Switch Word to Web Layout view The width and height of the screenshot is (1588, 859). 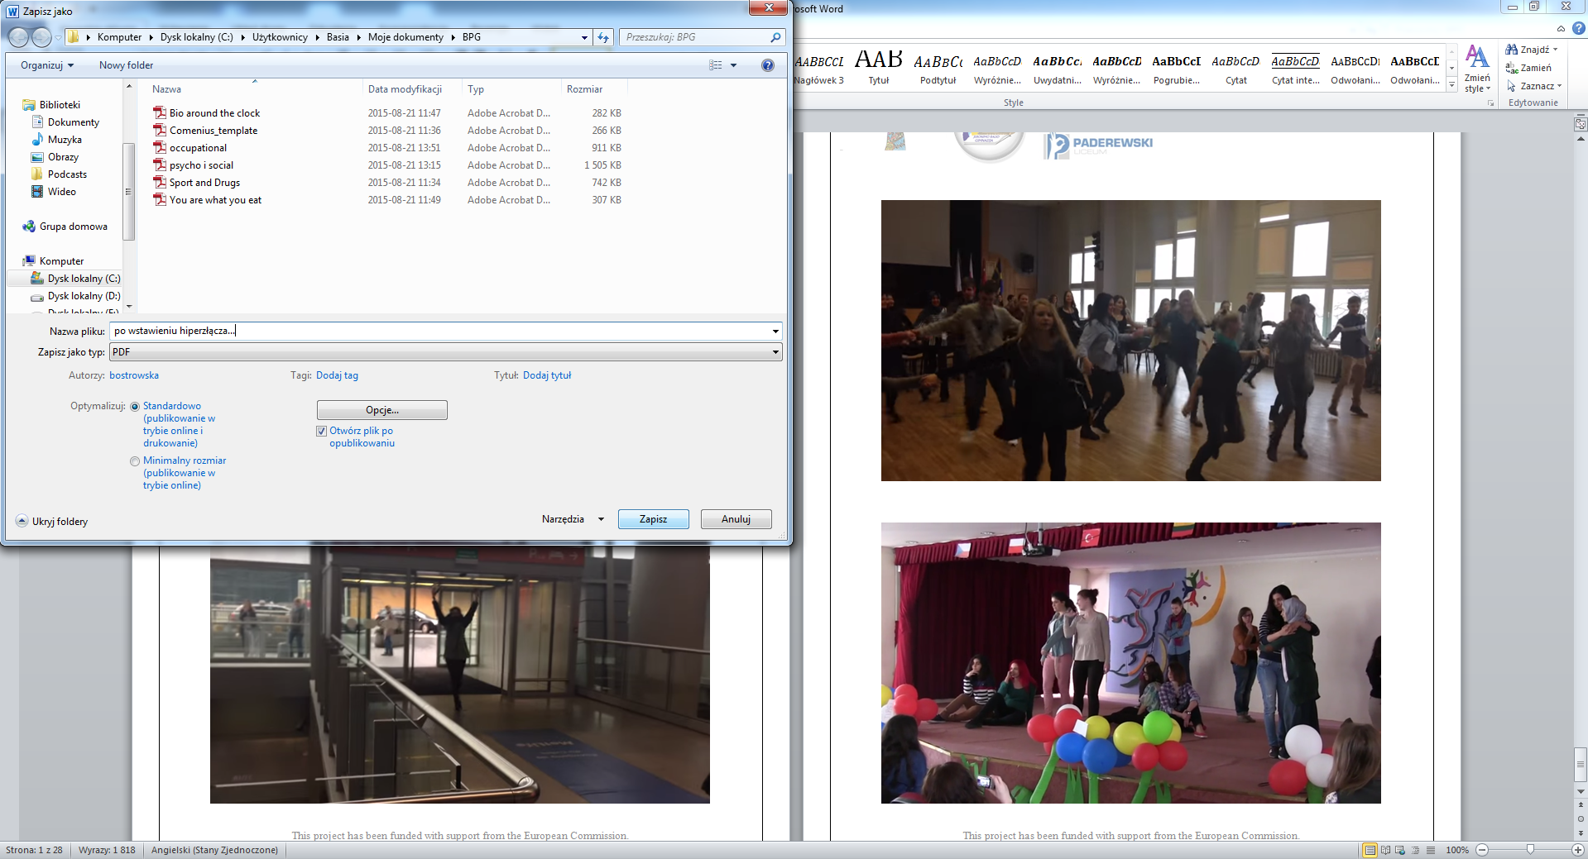tap(1400, 850)
